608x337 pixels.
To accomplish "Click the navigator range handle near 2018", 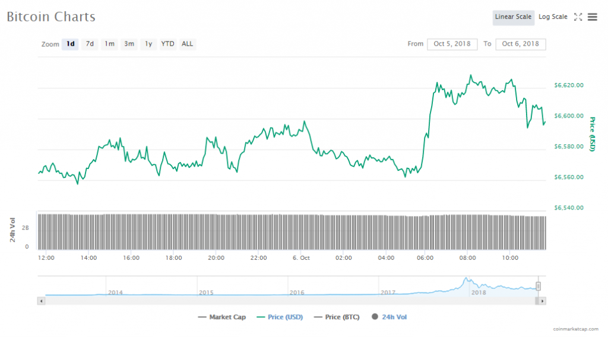I will (539, 287).
